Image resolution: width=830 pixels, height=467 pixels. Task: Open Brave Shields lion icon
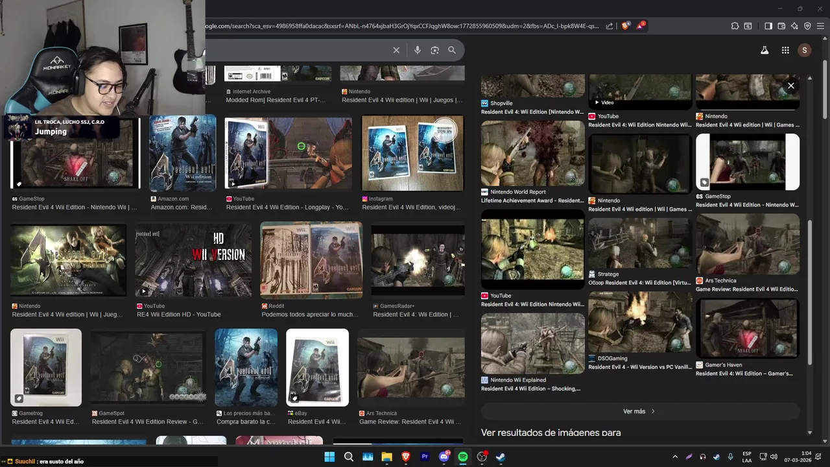coord(625,26)
